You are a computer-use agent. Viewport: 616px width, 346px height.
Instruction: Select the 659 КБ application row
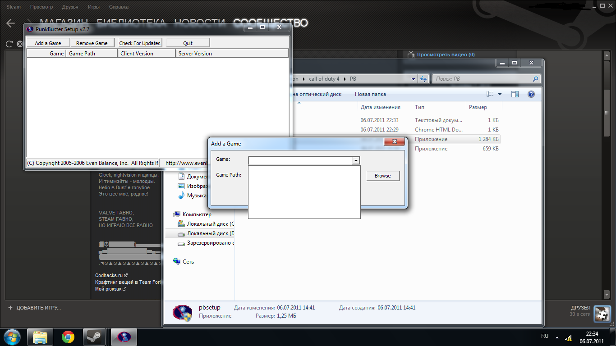(454, 149)
